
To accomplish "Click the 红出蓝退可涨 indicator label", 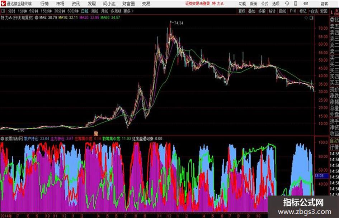I will pyautogui.click(x=143, y=139).
